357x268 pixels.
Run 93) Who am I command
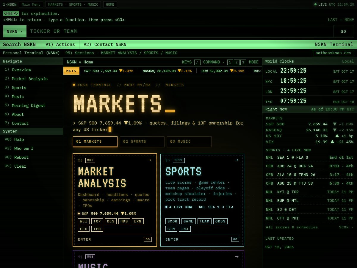32,148
